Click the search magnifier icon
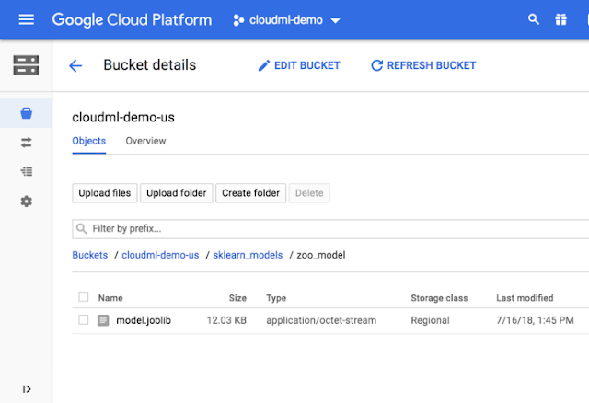The image size is (589, 403). [534, 19]
